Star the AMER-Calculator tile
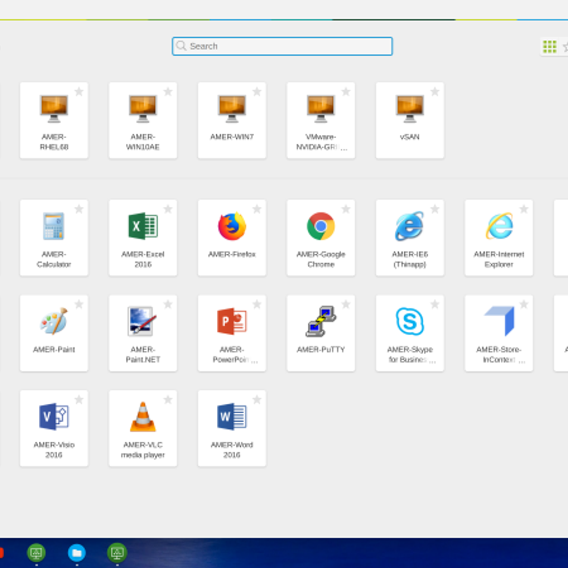568x568 pixels. click(79, 209)
